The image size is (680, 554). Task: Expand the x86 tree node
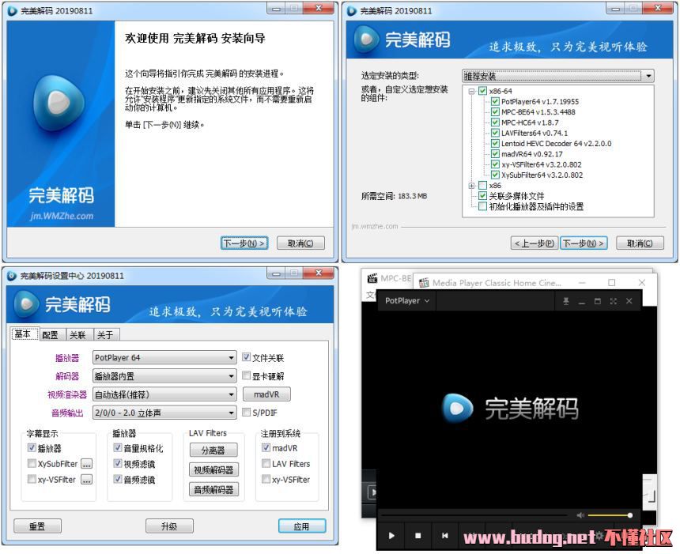[x=472, y=186]
